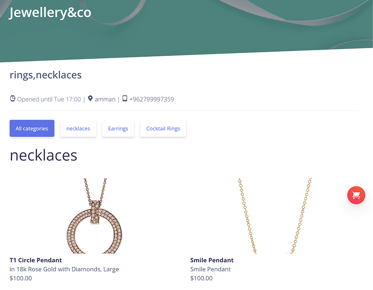
Task: Click the Smile Pendant product title
Action: click(212, 260)
